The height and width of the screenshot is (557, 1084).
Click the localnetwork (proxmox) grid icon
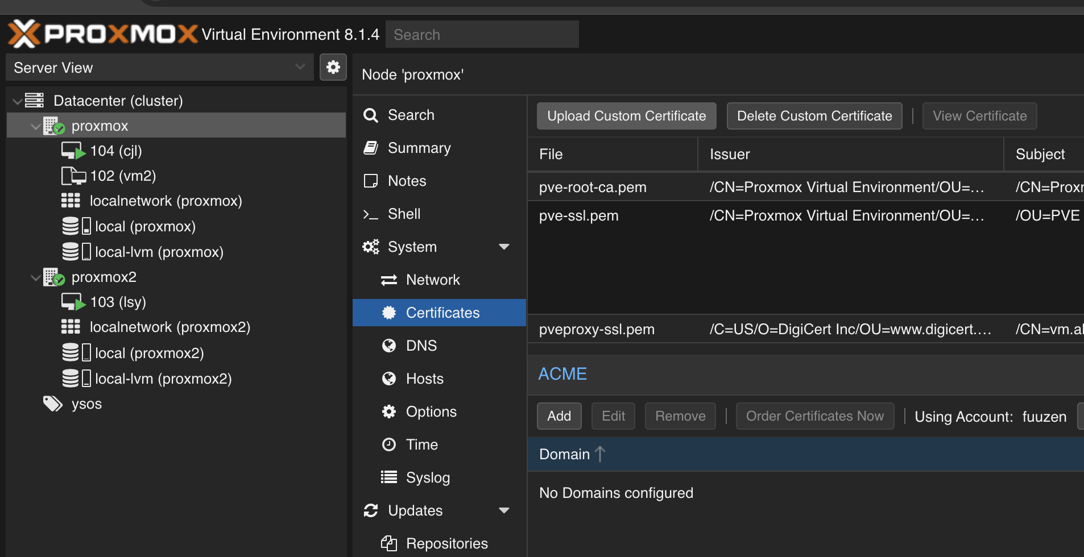(71, 201)
